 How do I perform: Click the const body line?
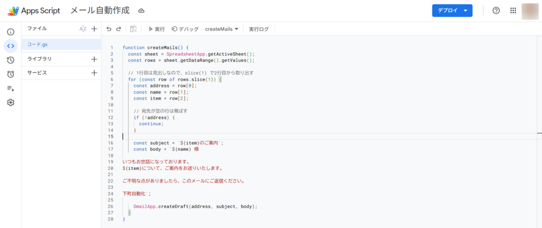click(x=166, y=149)
